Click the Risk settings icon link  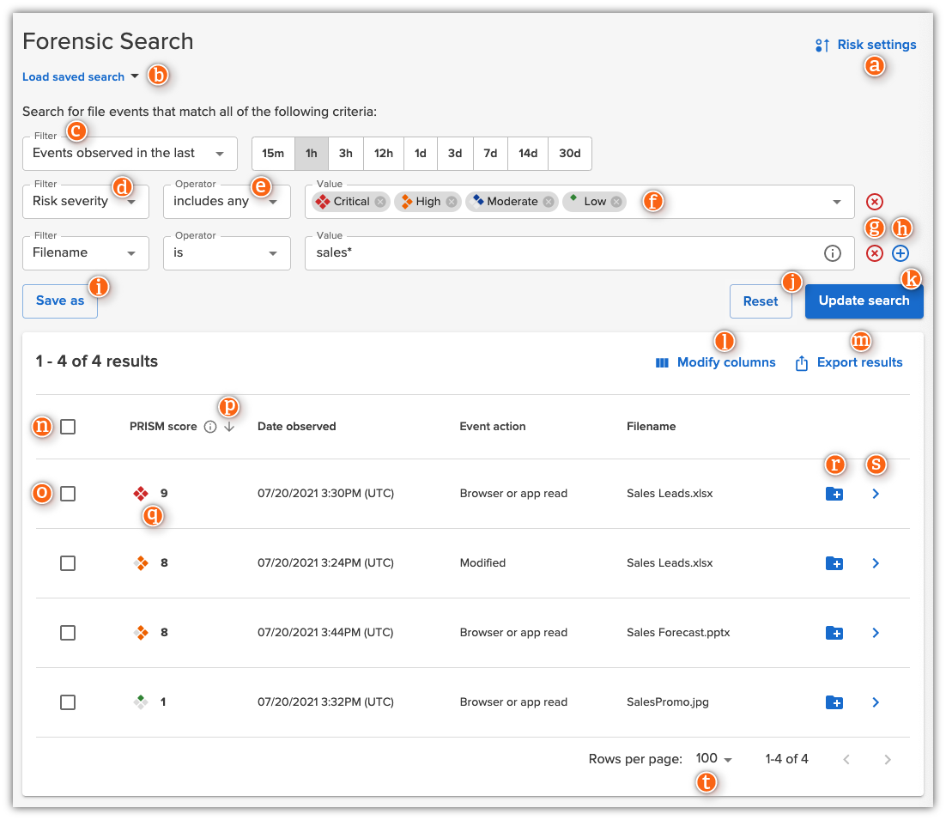tap(865, 45)
